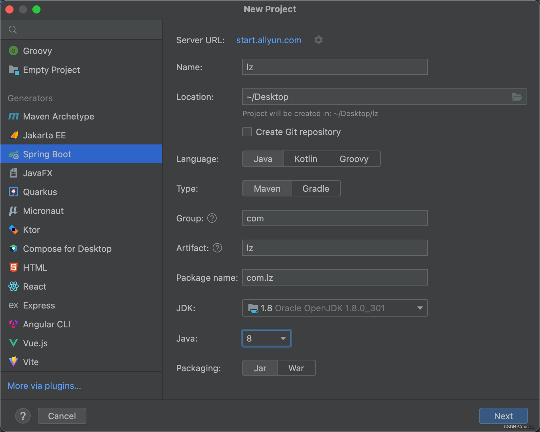This screenshot has width=540, height=432.
Task: Select Kotlin as the language
Action: (305, 159)
